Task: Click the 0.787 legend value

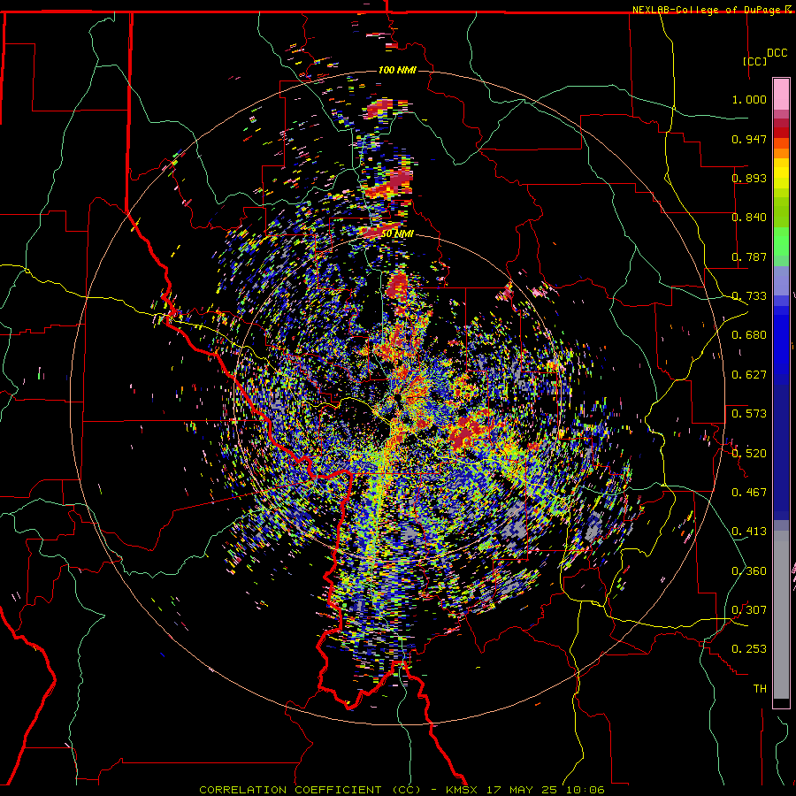Action: 749,256
